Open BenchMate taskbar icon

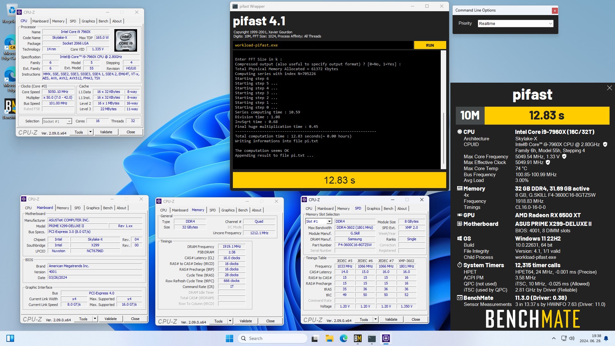pyautogui.click(x=358, y=338)
